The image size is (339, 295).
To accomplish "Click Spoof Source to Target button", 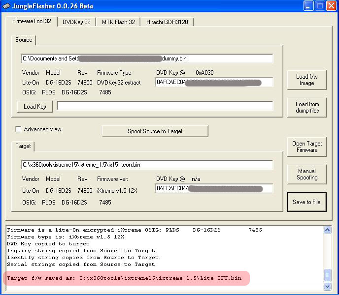I will 155,131.
